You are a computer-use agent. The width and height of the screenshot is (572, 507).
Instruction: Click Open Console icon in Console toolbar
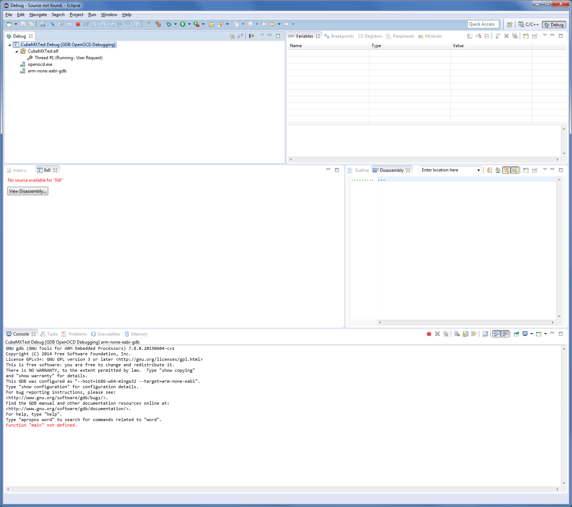tap(539, 334)
